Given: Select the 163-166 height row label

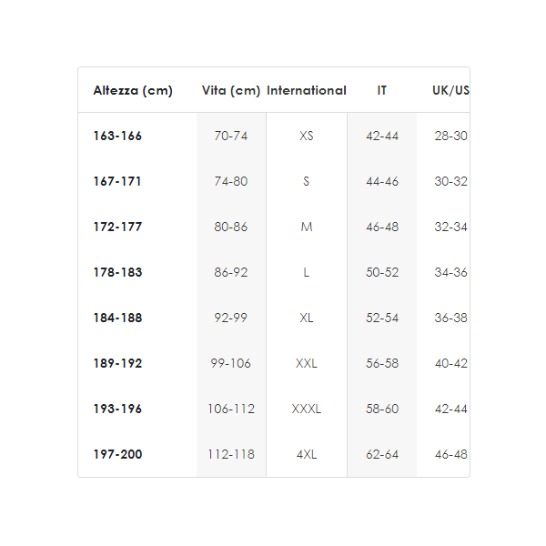Looking at the screenshot, I should pos(117,136).
